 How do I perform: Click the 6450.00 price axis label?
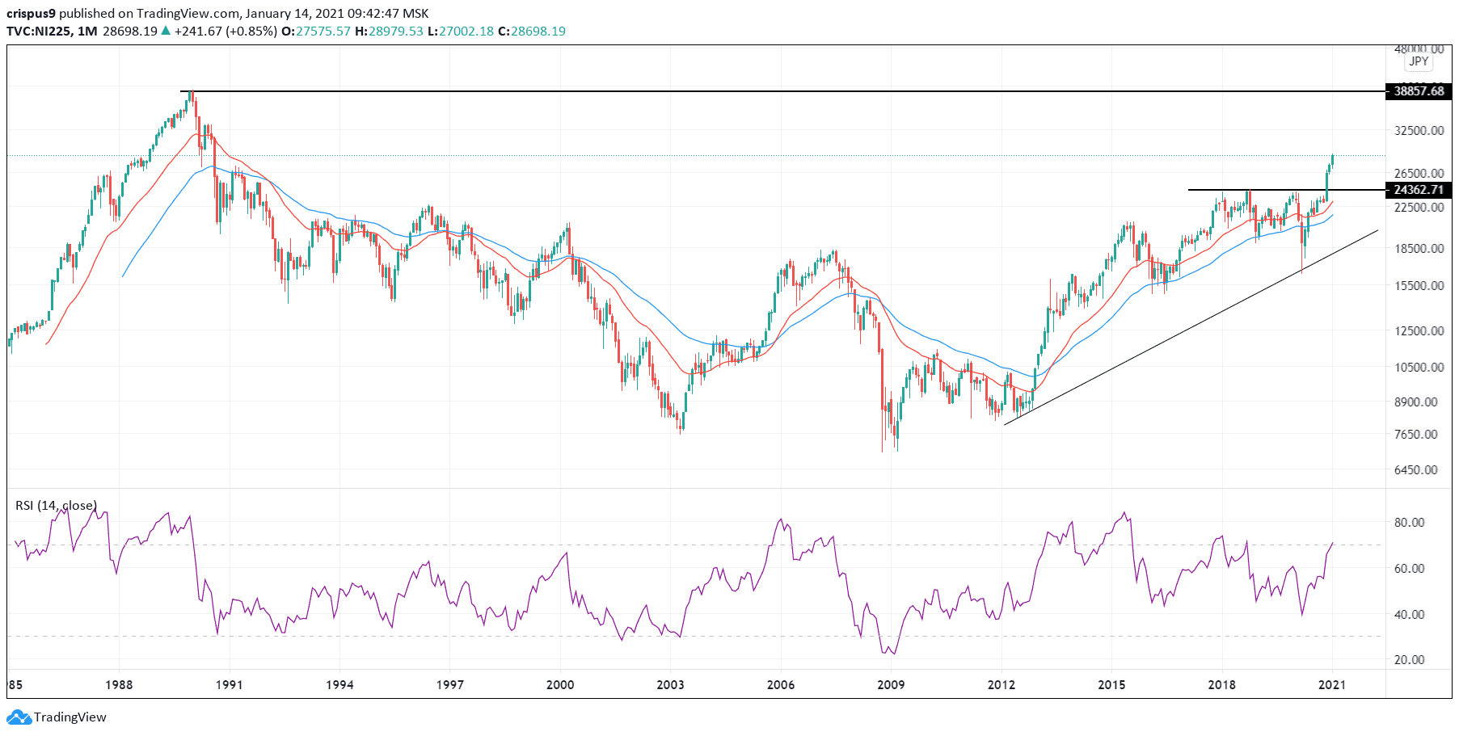tap(1416, 469)
